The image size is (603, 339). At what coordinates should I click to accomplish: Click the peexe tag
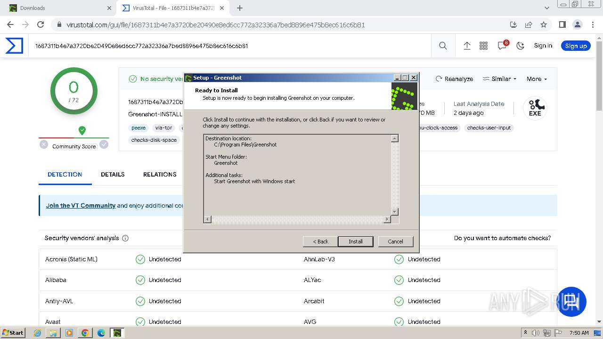click(x=139, y=128)
